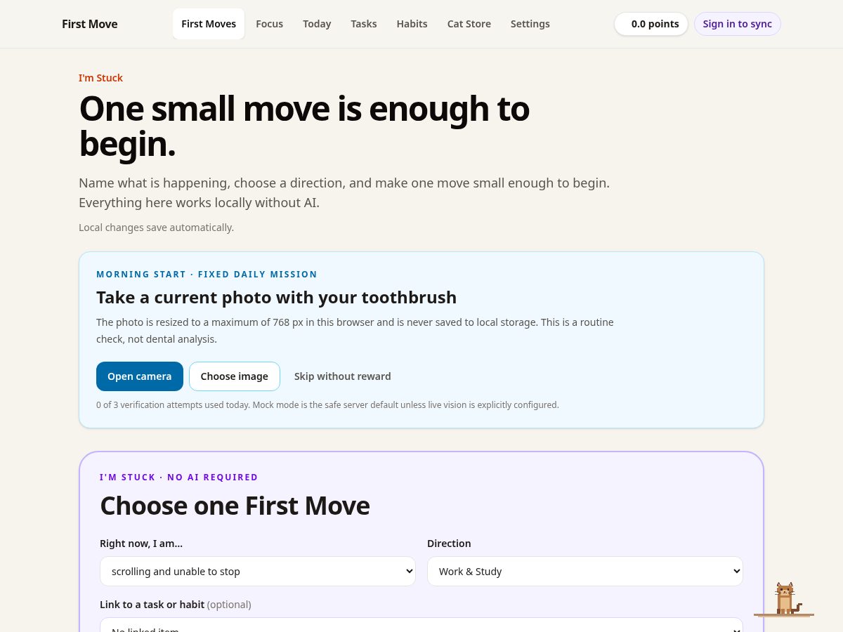
Task: Open the First Moves tab
Action: (x=209, y=24)
